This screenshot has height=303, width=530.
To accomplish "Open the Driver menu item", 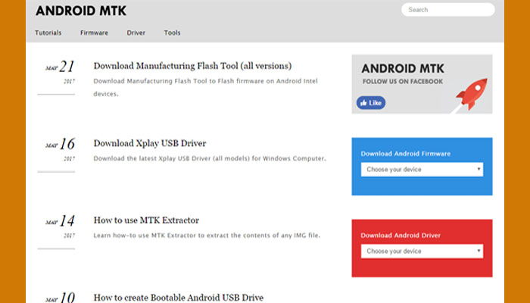I will (x=136, y=33).
